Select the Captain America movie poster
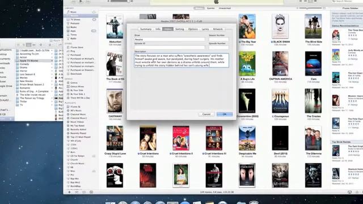Screen dimensions: 363x204 [280, 63]
